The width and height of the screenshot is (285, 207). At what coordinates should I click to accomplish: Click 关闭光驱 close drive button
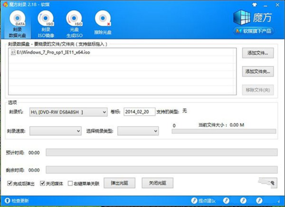pyautogui.click(x=157, y=183)
